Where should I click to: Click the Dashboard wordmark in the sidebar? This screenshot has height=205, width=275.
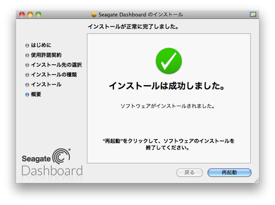coord(52,171)
